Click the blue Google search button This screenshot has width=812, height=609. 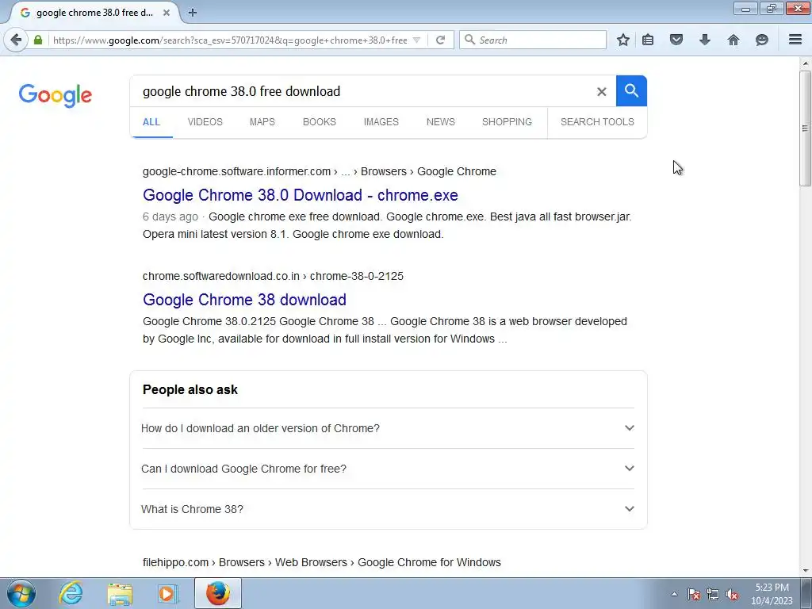pyautogui.click(x=631, y=90)
